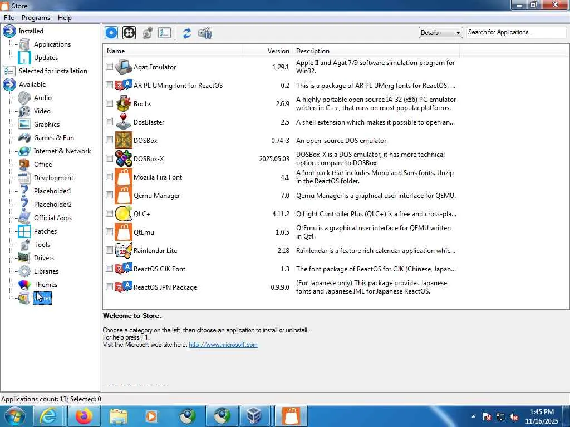Image resolution: width=570 pixels, height=427 pixels.
Task: Click the QLC+ light bulb icon
Action: coord(123,213)
